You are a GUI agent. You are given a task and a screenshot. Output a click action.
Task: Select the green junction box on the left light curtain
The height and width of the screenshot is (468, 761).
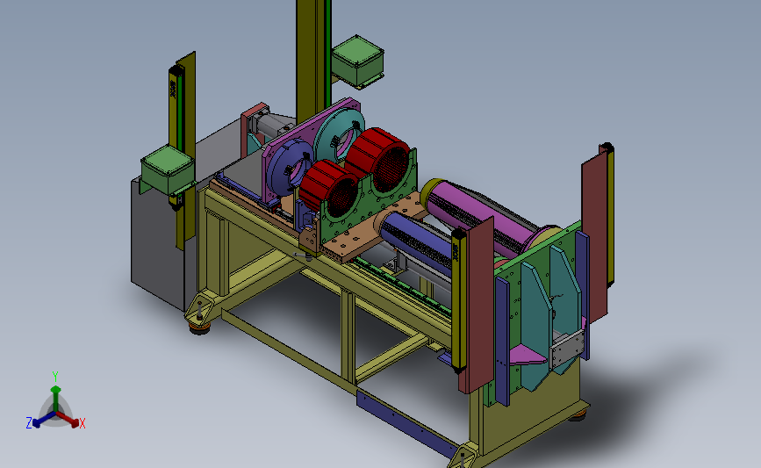coord(168,170)
